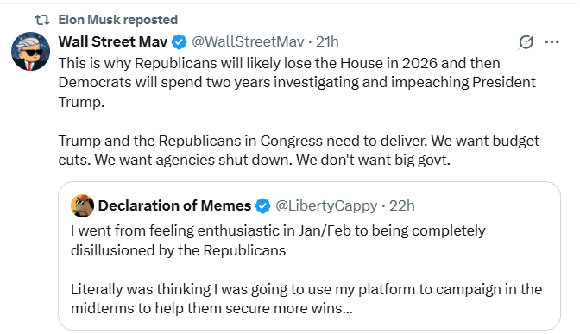Click the quoted paragraph 'Literally was thinking'
Screen dimensions: 580x334
tap(306, 299)
